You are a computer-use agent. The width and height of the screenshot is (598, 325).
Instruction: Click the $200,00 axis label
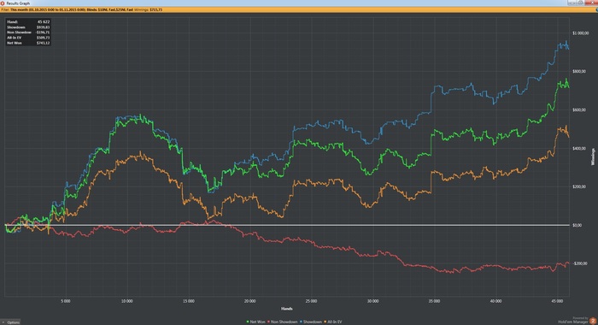tap(579, 186)
